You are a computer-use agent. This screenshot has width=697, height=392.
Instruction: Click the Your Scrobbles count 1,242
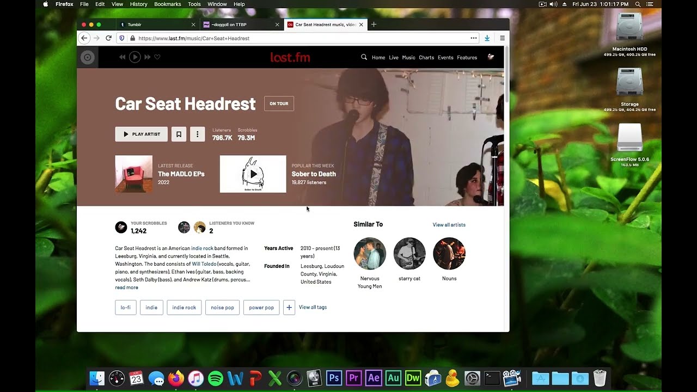tap(138, 231)
